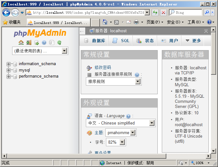218x167 pixels.
Task: Open the 更多 tab menu
Action: (193, 41)
